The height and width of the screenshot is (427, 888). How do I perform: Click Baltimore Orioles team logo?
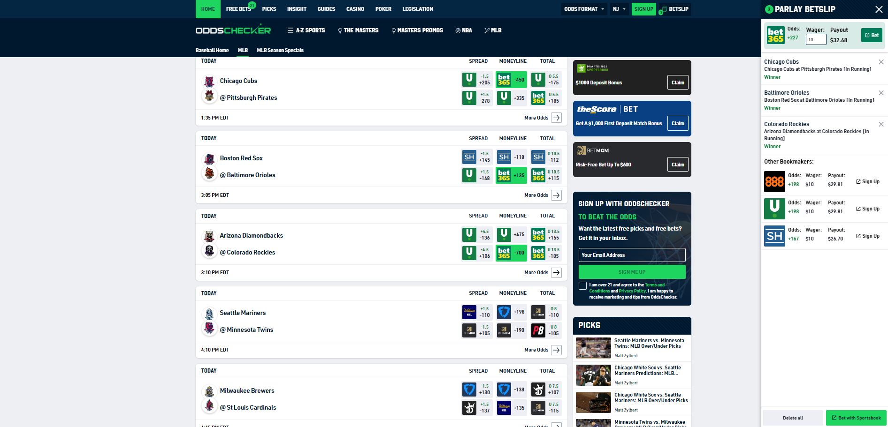(209, 173)
